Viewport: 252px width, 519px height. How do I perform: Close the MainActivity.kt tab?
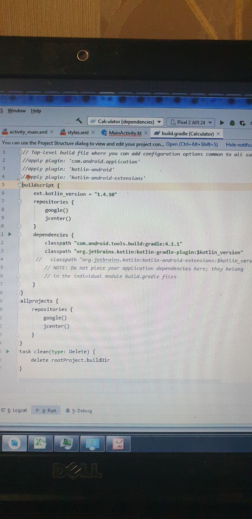tap(146, 133)
